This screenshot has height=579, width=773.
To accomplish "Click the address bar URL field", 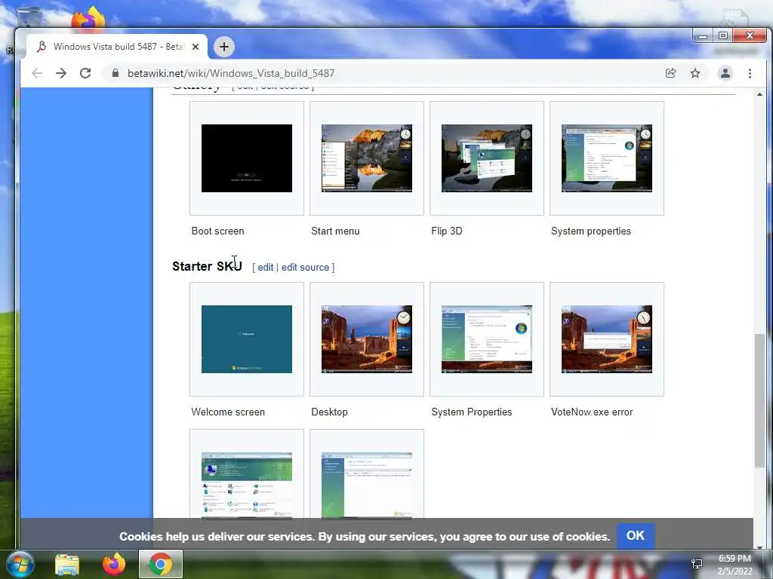I will (384, 73).
